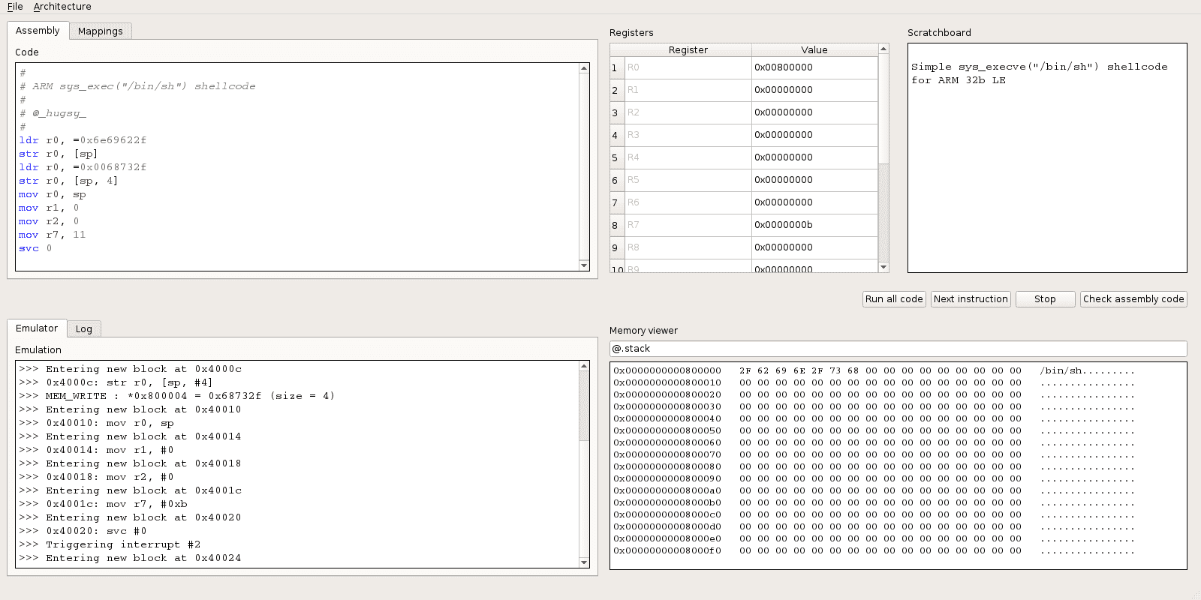Open the Log tab
1201x600 pixels.
[x=84, y=329]
